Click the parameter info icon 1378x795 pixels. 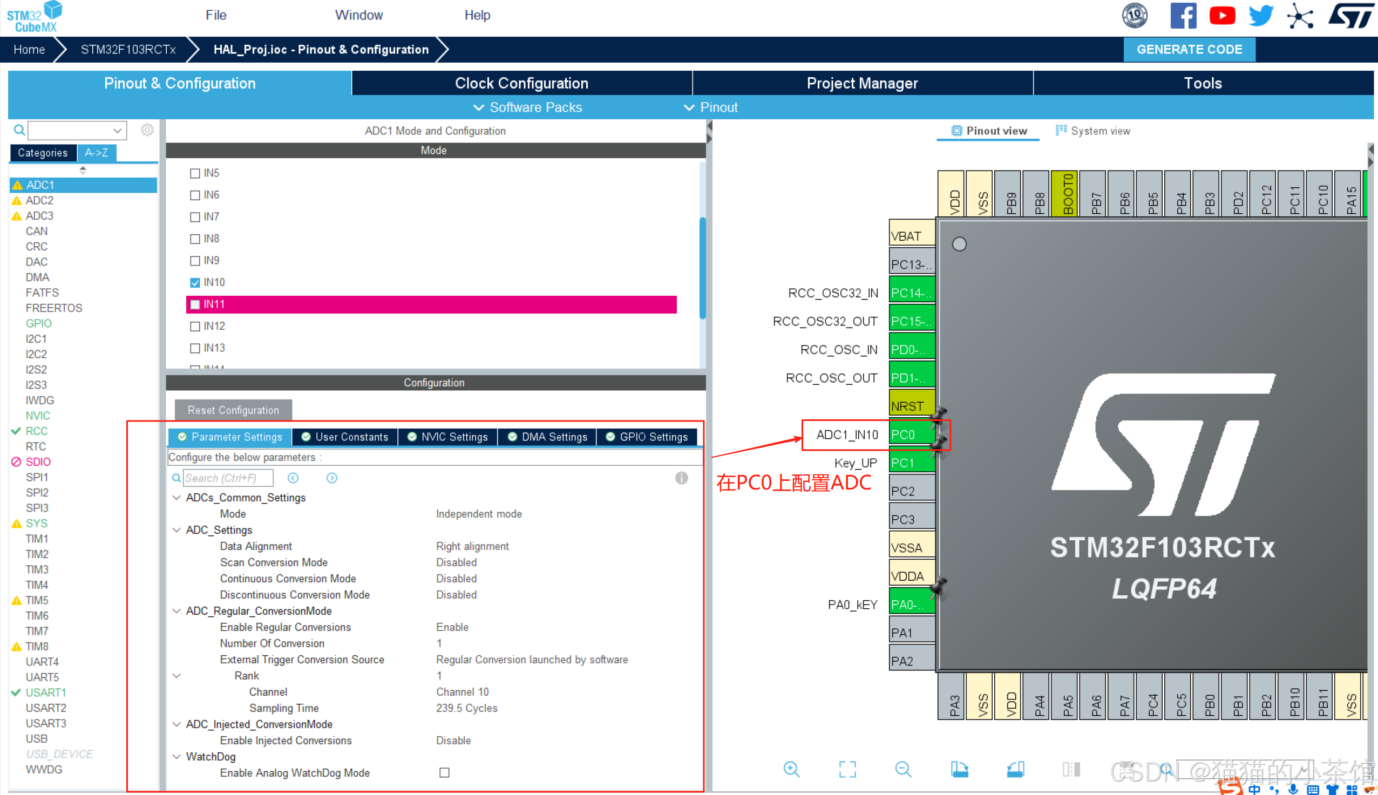click(x=681, y=478)
